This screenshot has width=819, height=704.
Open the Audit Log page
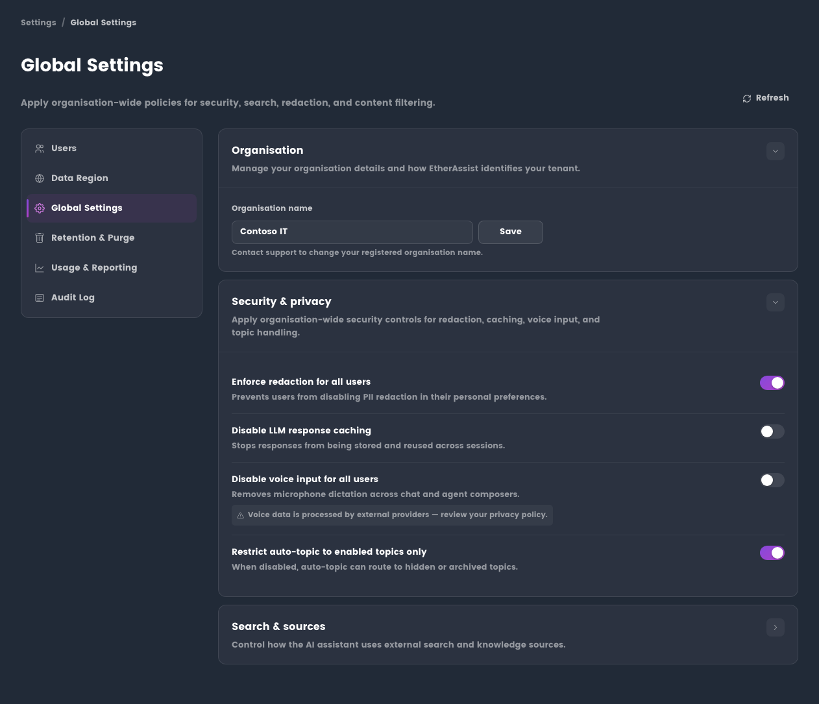(112, 298)
